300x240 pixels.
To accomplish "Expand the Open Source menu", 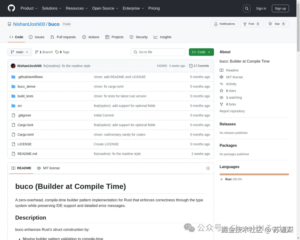I will [105, 8].
